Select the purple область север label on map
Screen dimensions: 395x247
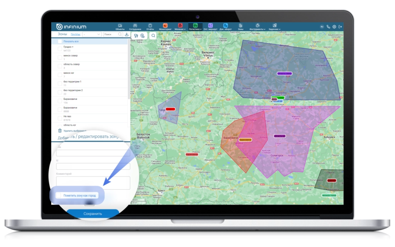[x=284, y=74]
